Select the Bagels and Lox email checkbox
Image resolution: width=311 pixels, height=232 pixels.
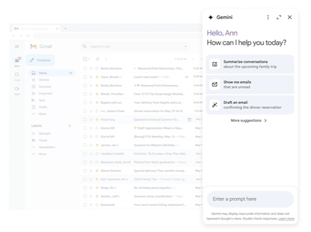[85, 103]
